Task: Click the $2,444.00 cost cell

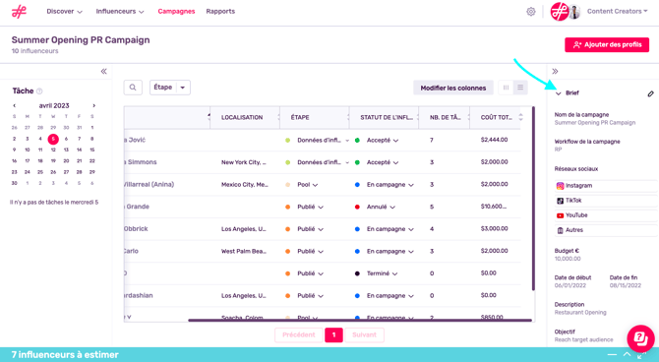Action: pos(494,140)
